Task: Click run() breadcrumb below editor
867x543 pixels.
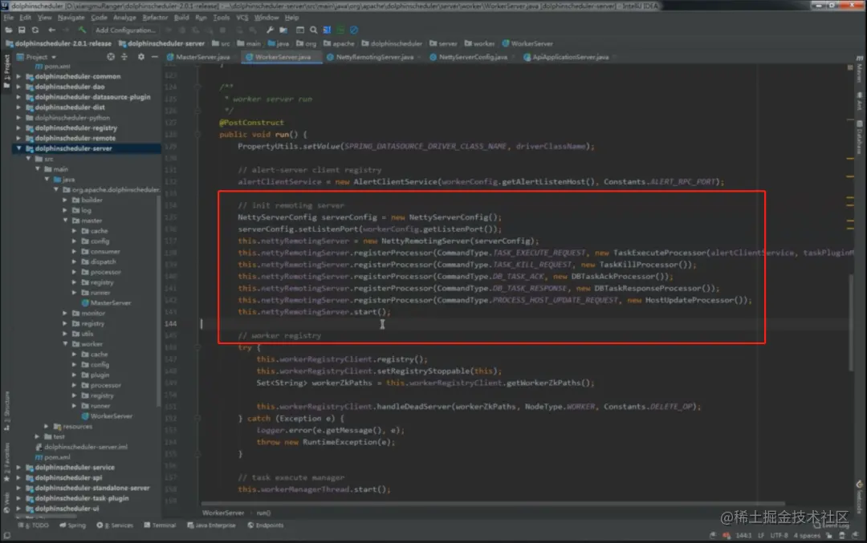Action: pos(264,513)
